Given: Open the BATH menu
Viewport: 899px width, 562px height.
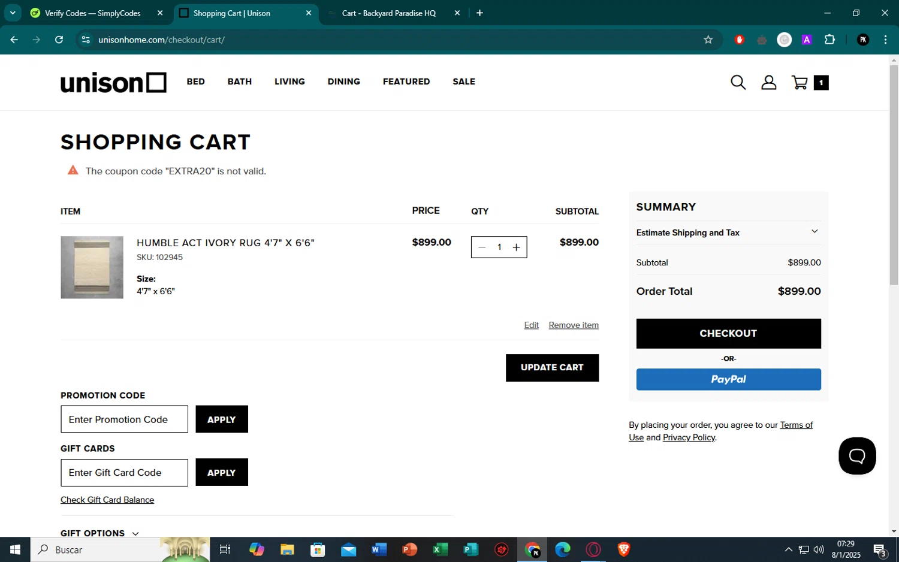Looking at the screenshot, I should (240, 81).
